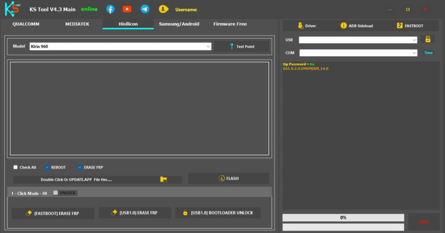Click the Test Point button
The image size is (445, 233).
pos(242,46)
